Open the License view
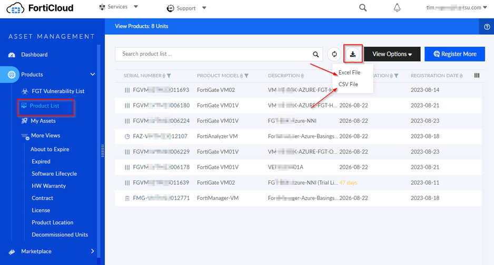Image resolution: width=494 pixels, height=265 pixels. pyautogui.click(x=41, y=210)
